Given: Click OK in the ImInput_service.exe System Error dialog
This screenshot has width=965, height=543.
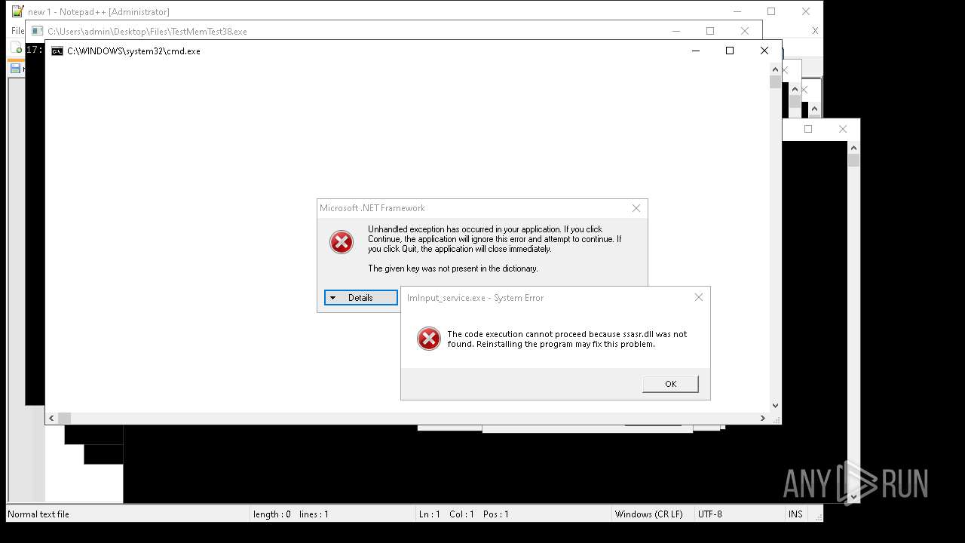Looking at the screenshot, I should click(670, 384).
